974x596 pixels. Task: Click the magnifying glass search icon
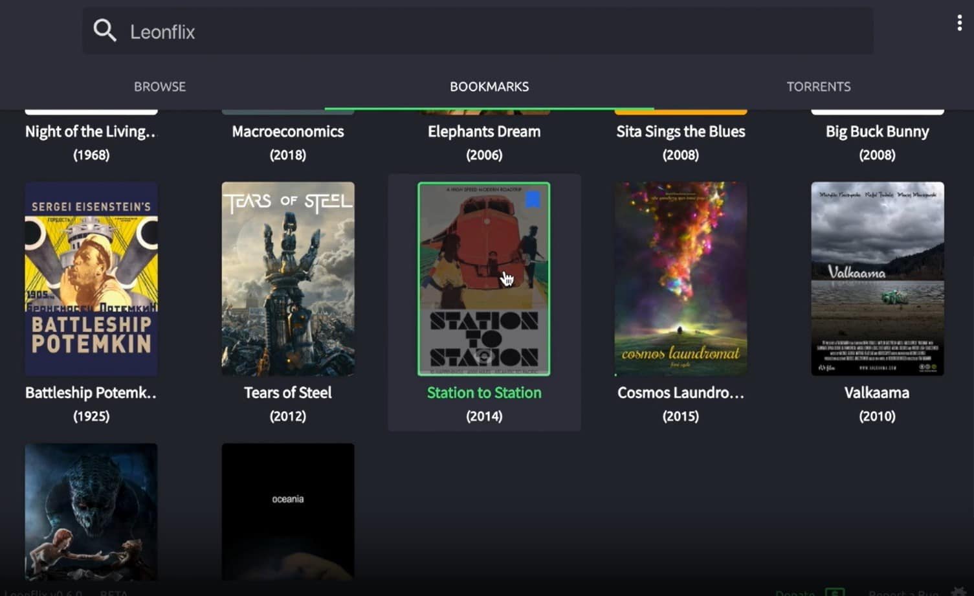[x=104, y=30]
